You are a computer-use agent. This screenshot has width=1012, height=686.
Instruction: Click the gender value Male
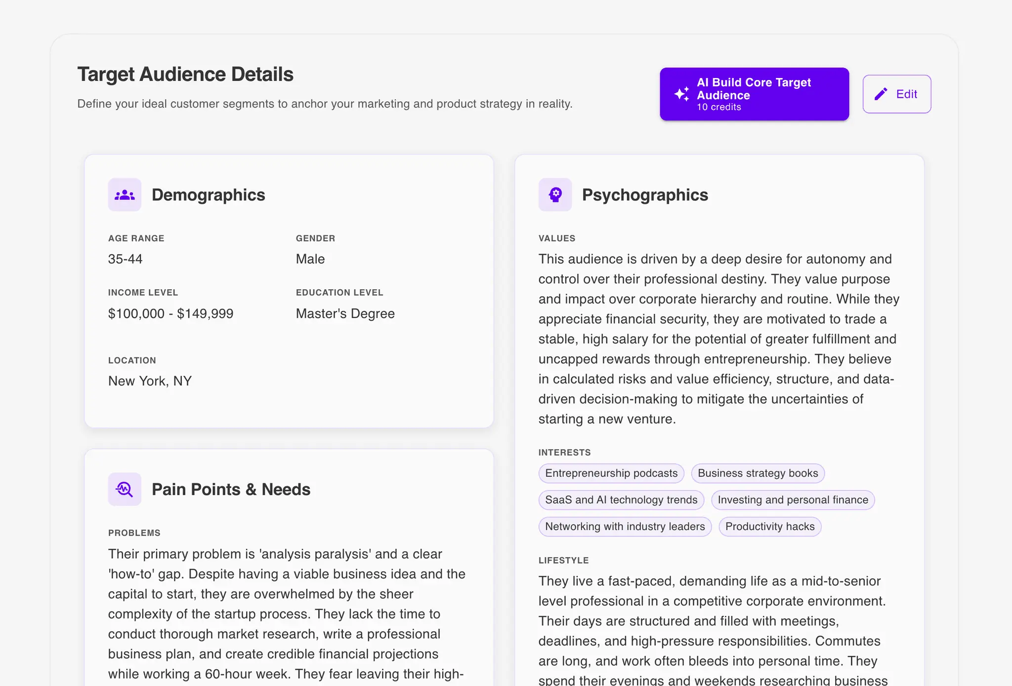pos(310,259)
